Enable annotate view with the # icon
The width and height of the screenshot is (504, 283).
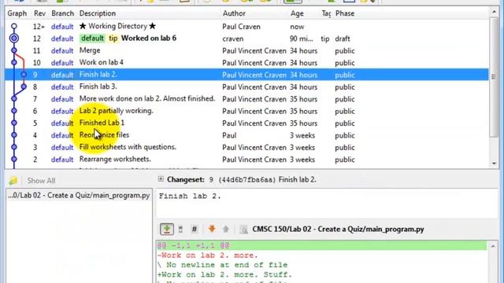pos(195,229)
